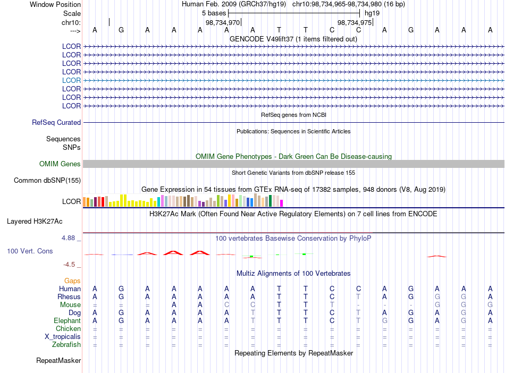
Task: Open the Layered H3K27Ac track settings label
Action: click(35, 222)
